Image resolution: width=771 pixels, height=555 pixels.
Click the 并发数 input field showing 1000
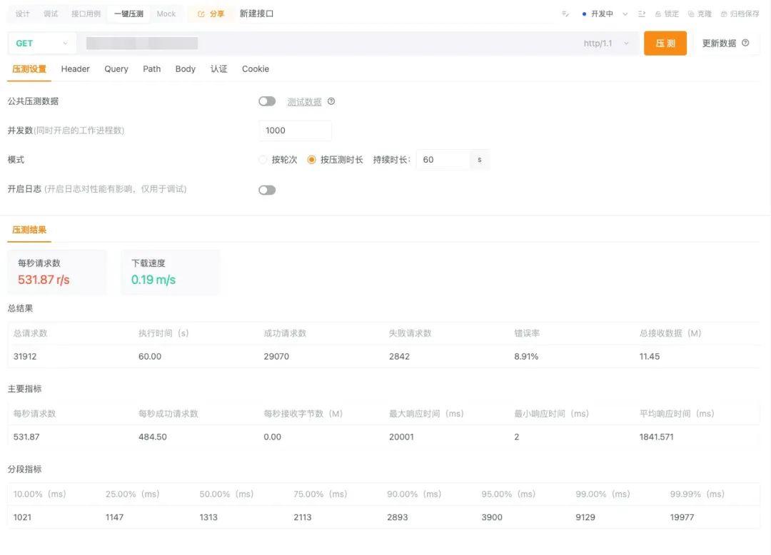[295, 131]
